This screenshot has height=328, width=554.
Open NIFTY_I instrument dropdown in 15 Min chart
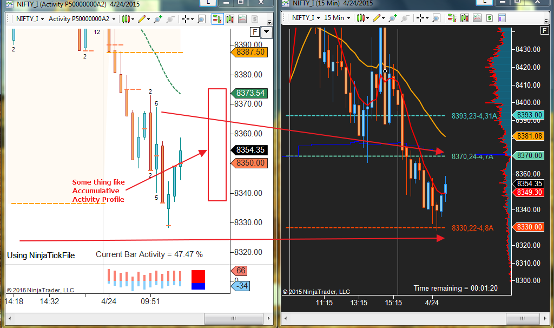point(306,18)
